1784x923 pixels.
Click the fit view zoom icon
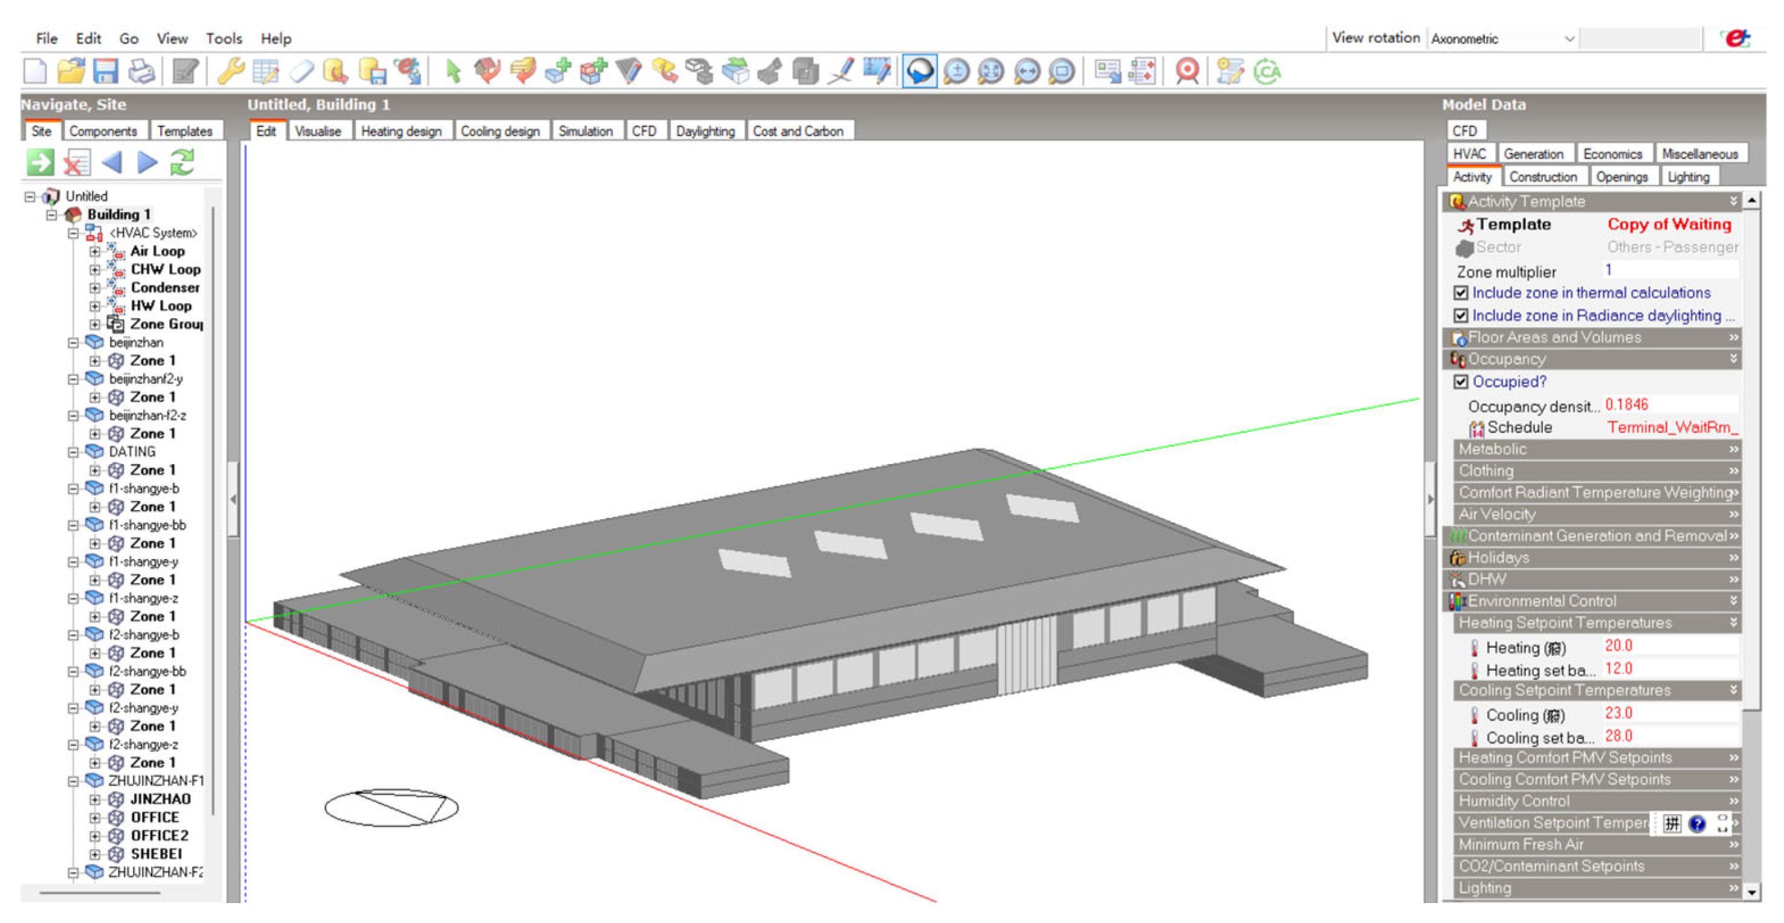click(x=991, y=71)
